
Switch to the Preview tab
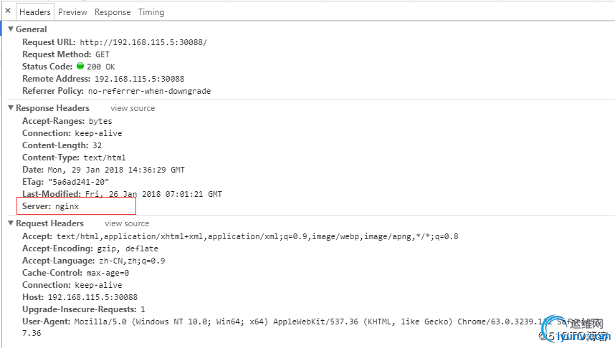click(x=72, y=12)
